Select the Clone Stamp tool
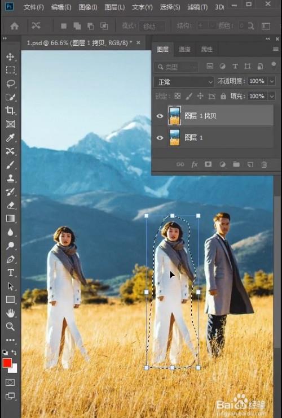Screen dimensions: 282x418 (x=10, y=178)
